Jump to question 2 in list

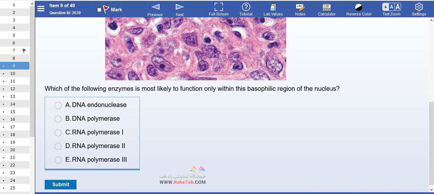[x=15, y=12]
